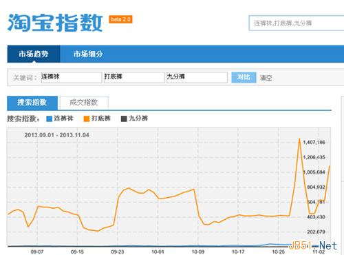
Task: Click the date range 2013.09.01 - 2013.11.04
Action: pyautogui.click(x=57, y=135)
